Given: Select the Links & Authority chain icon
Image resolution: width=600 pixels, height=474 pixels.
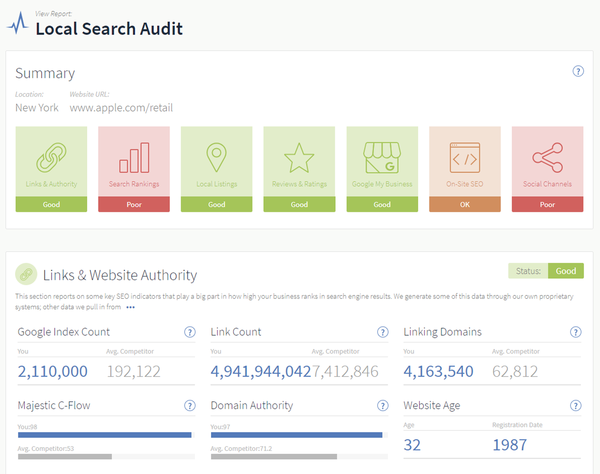Looking at the screenshot, I should [x=51, y=158].
